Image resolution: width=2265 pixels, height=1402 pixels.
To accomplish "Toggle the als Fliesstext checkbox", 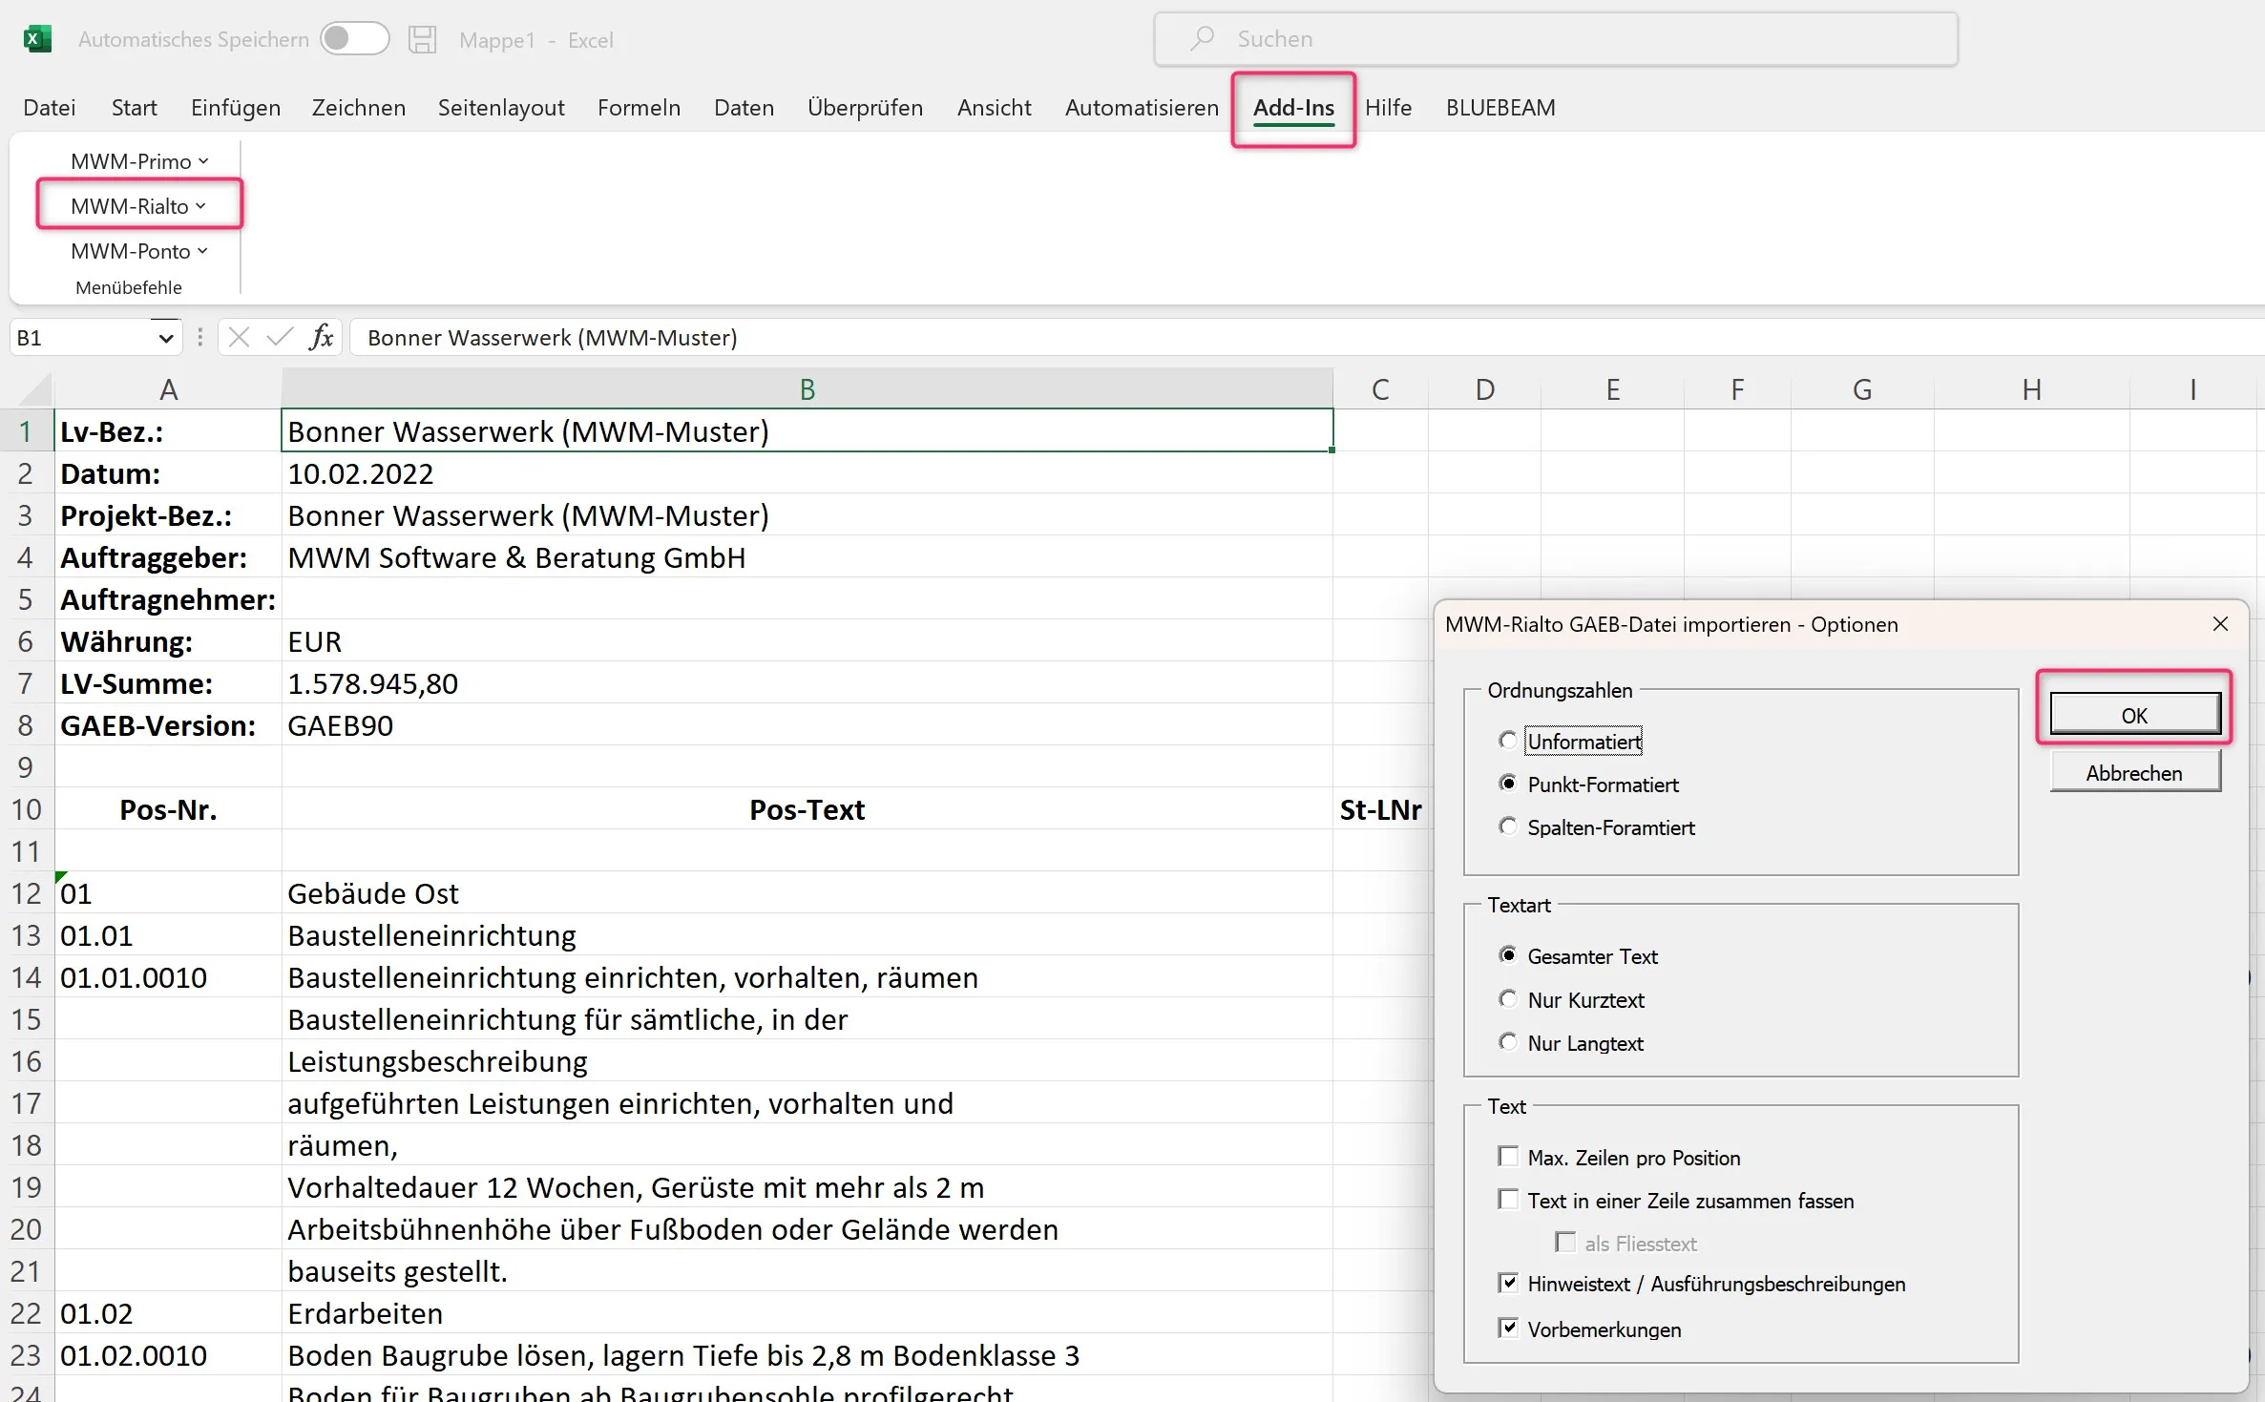I will pyautogui.click(x=1565, y=1243).
